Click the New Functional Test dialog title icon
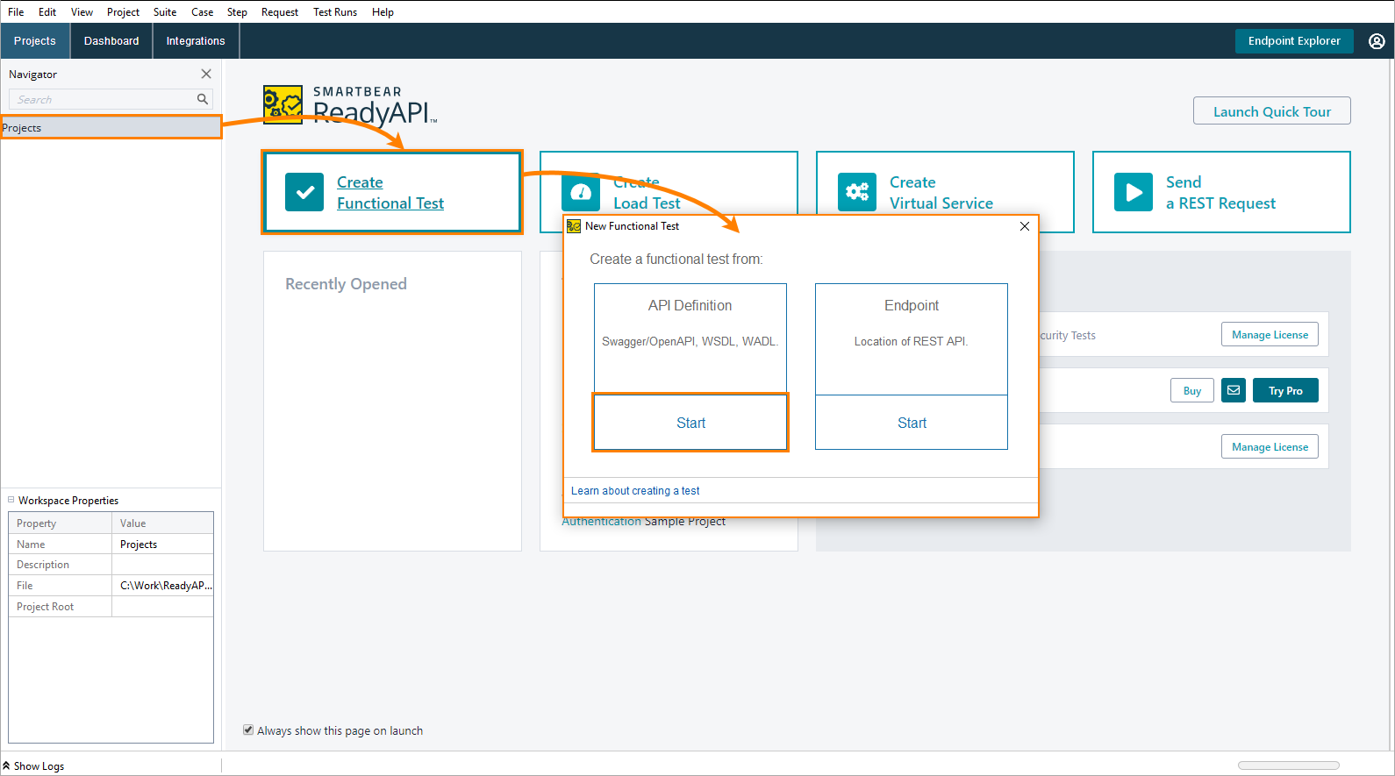 click(x=574, y=226)
